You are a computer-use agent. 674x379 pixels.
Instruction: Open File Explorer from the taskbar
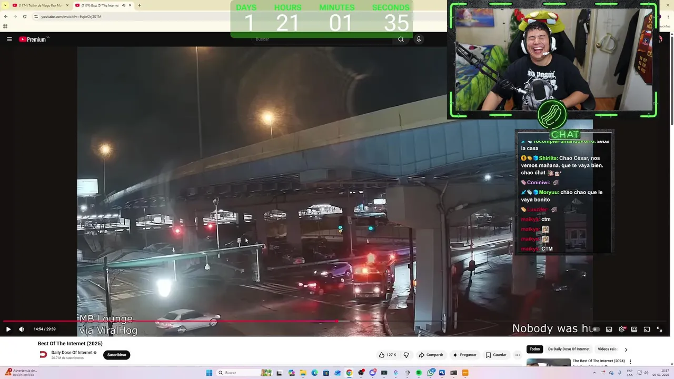coord(303,373)
